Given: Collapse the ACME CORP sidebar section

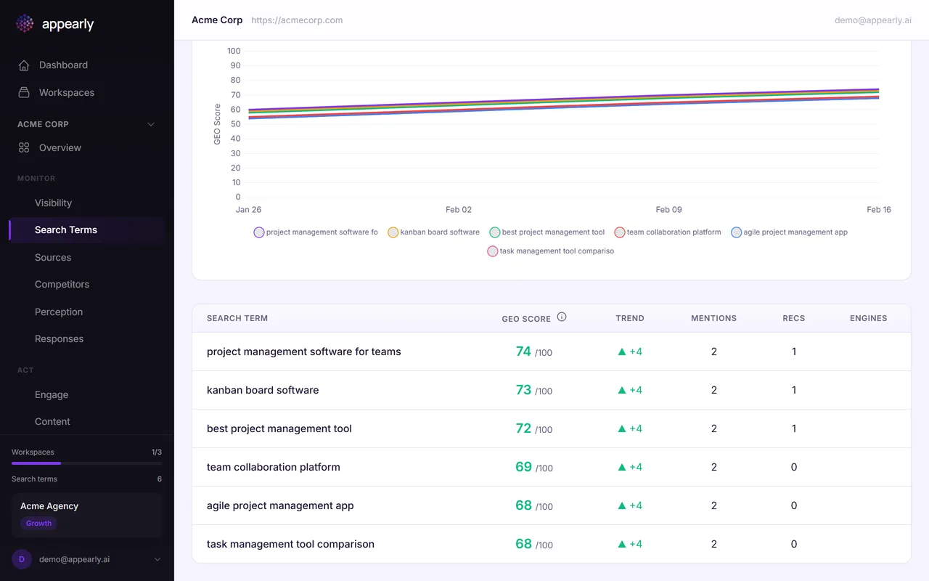Looking at the screenshot, I should (x=151, y=123).
